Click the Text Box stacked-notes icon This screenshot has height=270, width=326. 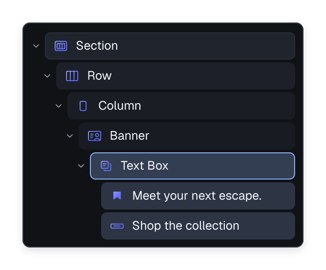click(106, 166)
